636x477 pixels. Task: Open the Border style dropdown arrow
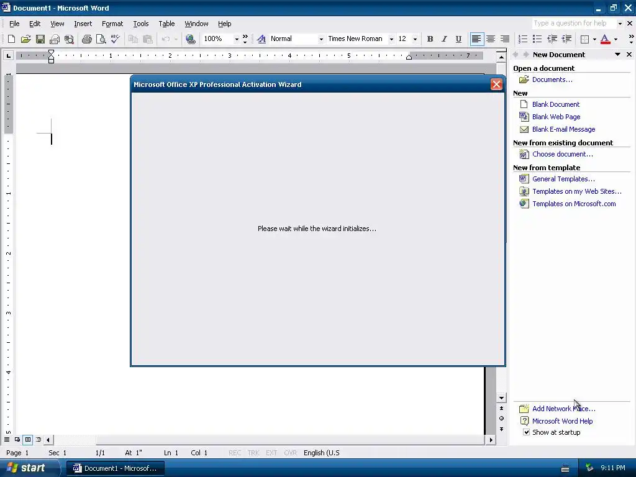[x=594, y=39]
